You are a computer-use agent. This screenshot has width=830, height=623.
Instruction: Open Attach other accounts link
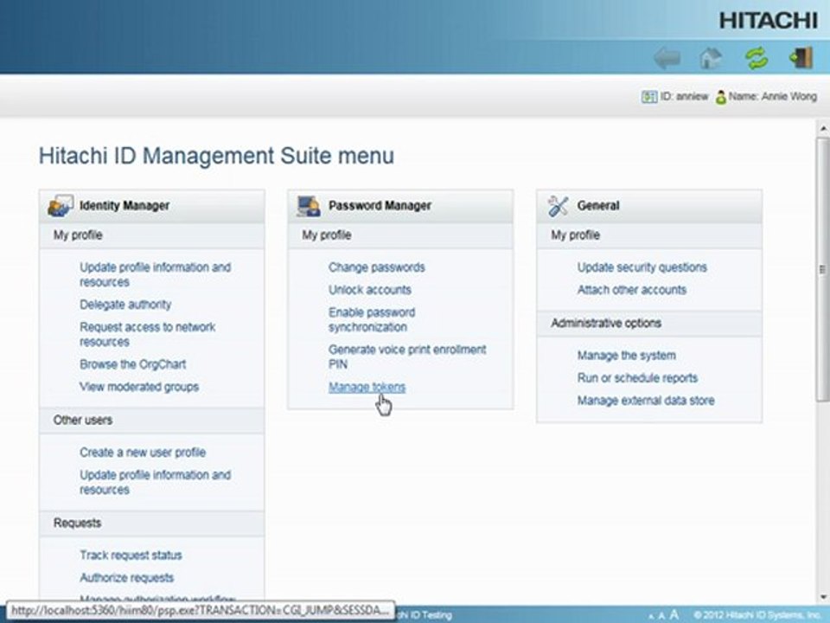631,290
